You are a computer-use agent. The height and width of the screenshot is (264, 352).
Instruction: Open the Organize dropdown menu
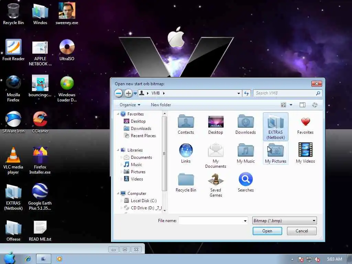(x=130, y=105)
